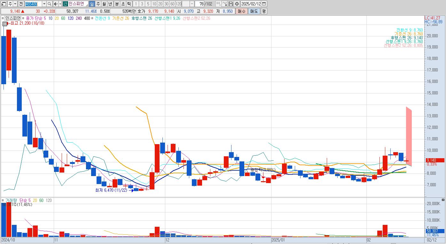Select the 일 daily period toggle
Image resolution: width=446 pixels, height=244 pixels.
tap(92, 4)
